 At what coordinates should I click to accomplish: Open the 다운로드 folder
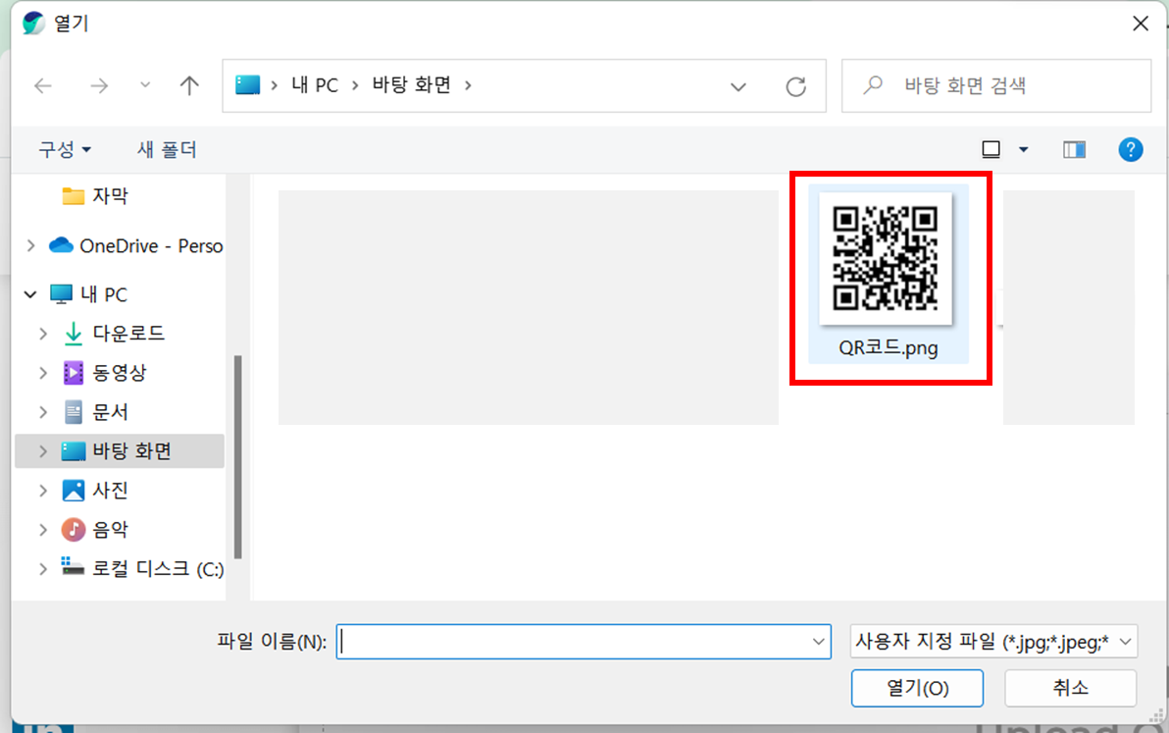point(114,333)
